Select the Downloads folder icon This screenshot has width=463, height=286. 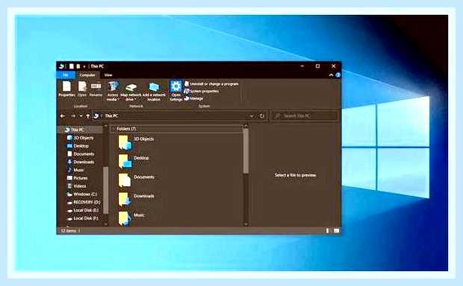tap(125, 199)
